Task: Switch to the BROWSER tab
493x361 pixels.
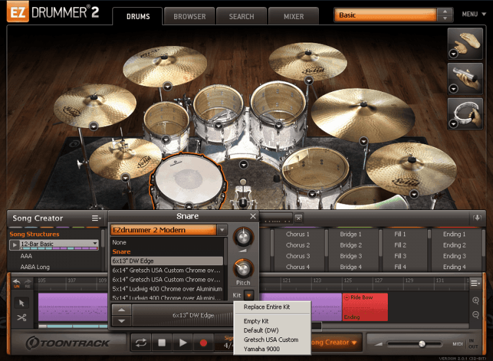Action: click(189, 16)
